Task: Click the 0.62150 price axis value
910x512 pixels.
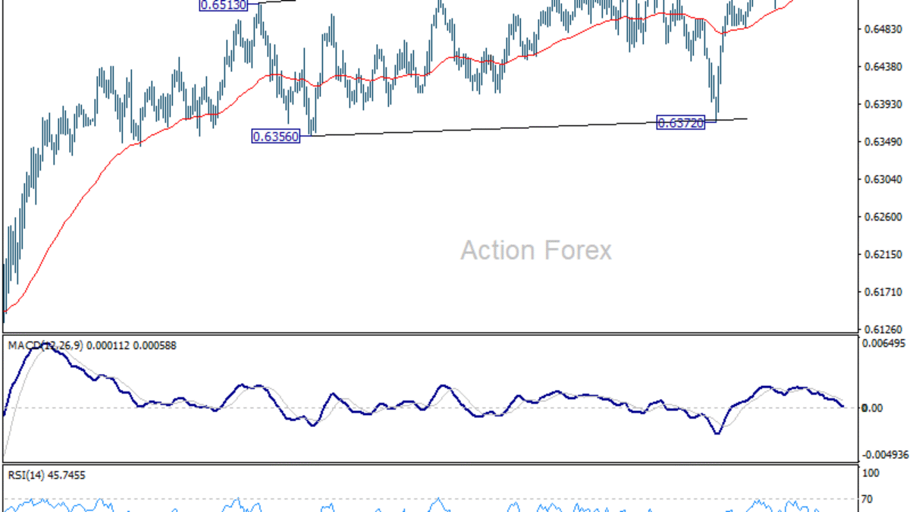Action: pyautogui.click(x=883, y=254)
